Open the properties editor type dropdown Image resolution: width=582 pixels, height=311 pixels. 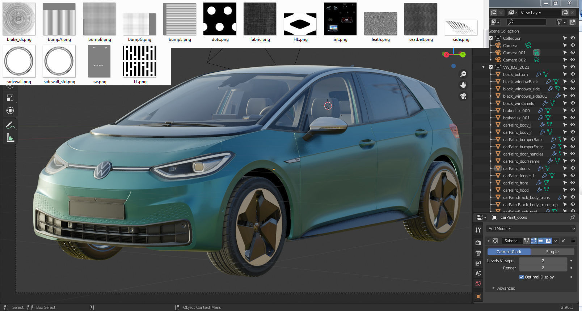click(x=481, y=217)
